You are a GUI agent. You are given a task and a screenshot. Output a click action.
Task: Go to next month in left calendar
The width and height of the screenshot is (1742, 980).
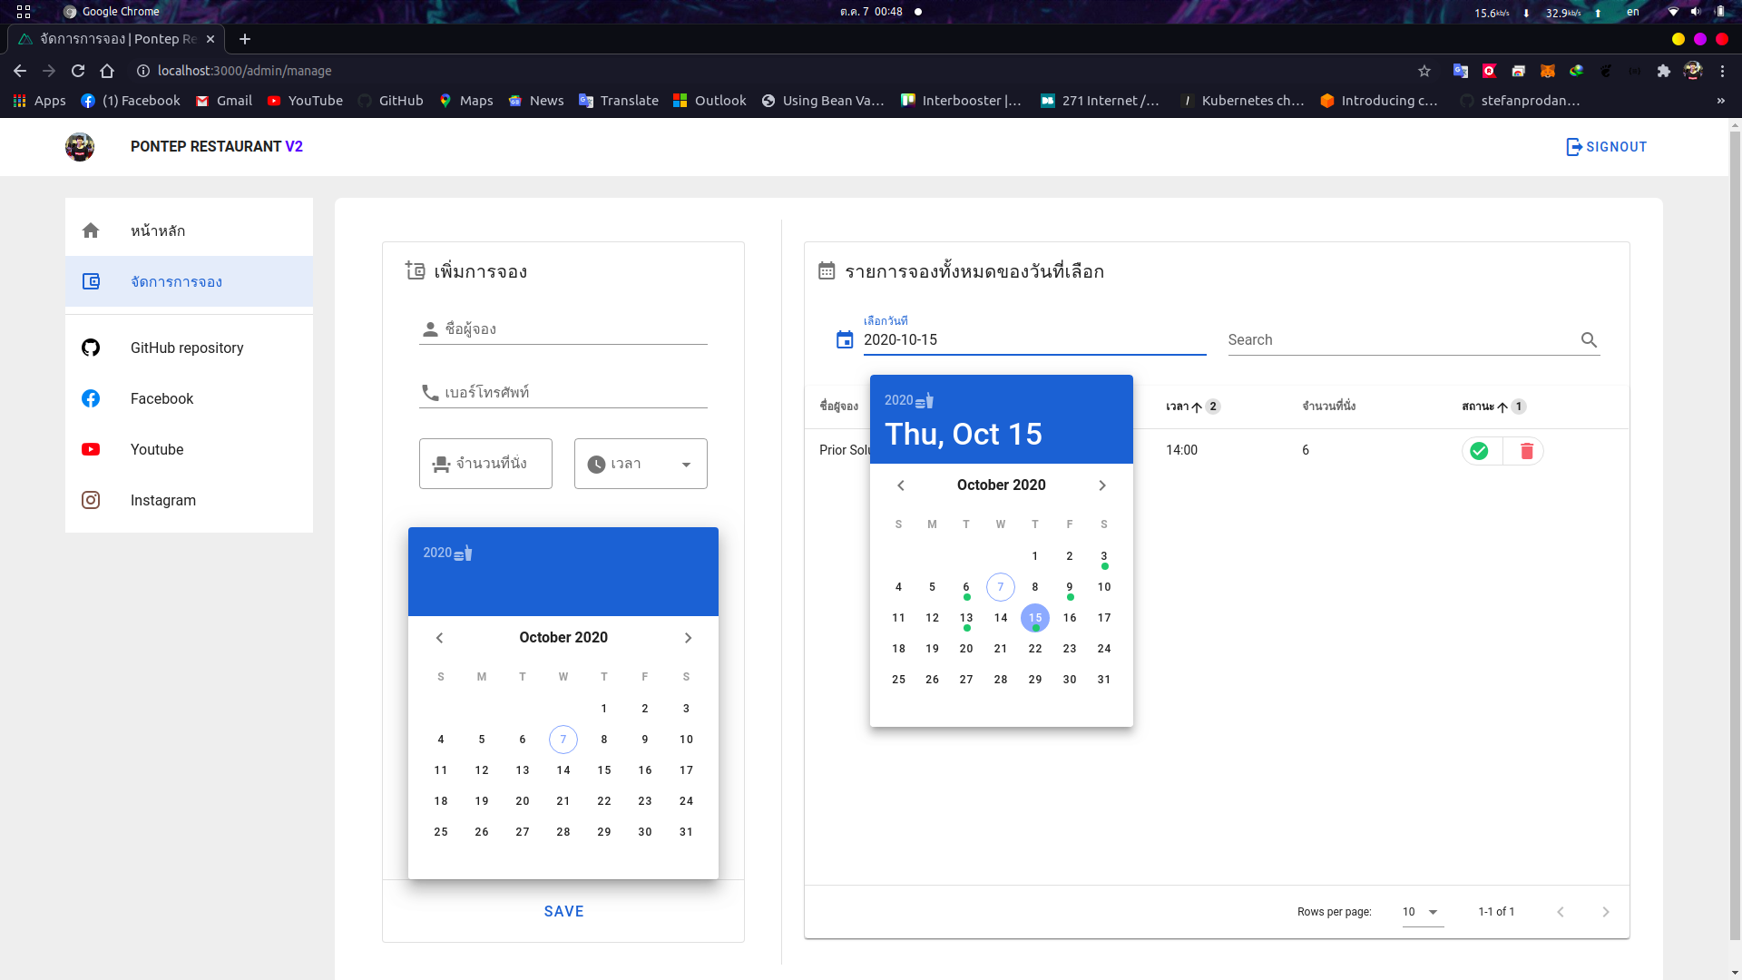coord(688,638)
